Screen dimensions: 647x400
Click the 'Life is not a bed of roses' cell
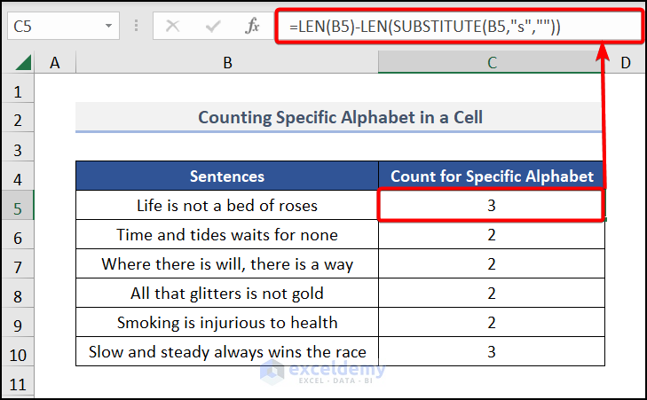[227, 206]
